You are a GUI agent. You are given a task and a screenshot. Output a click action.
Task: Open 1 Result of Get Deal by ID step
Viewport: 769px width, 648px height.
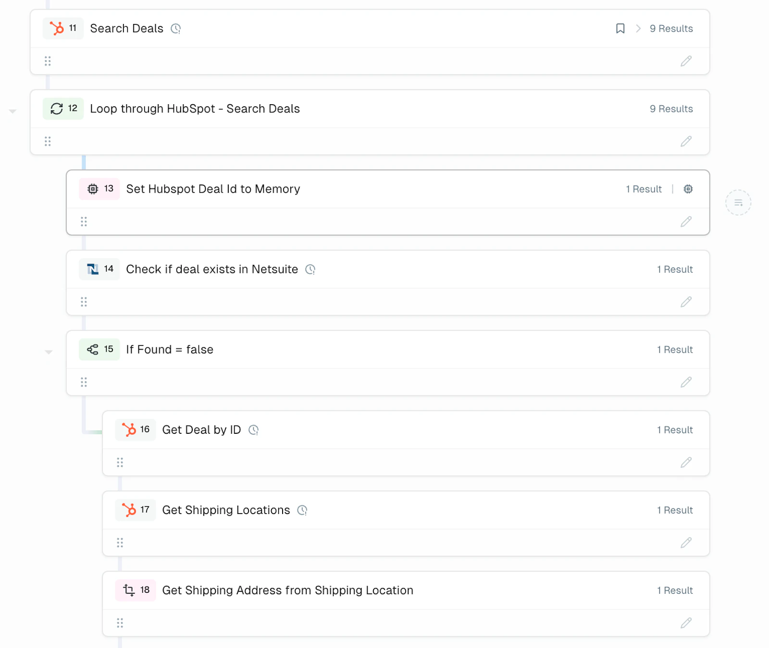point(675,429)
